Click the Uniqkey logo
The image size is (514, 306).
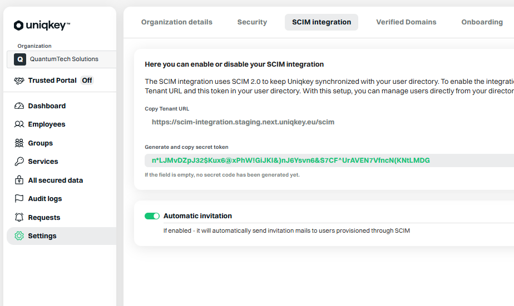42,25
